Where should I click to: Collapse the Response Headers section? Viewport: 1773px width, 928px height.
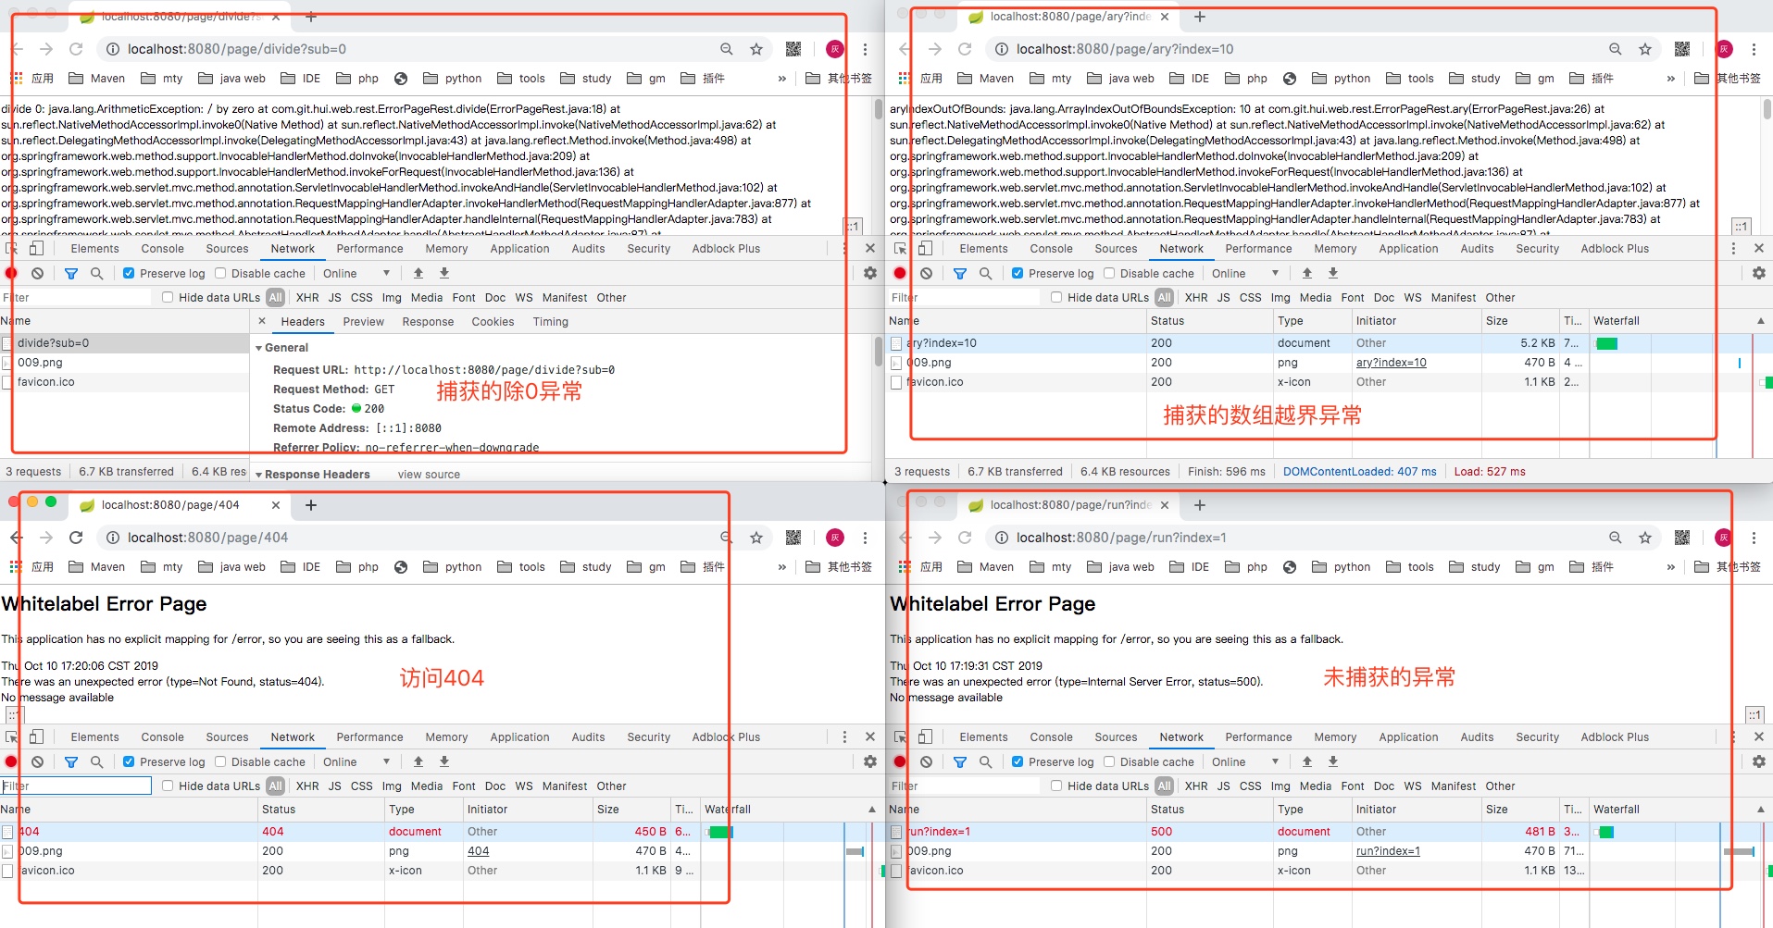[259, 475]
